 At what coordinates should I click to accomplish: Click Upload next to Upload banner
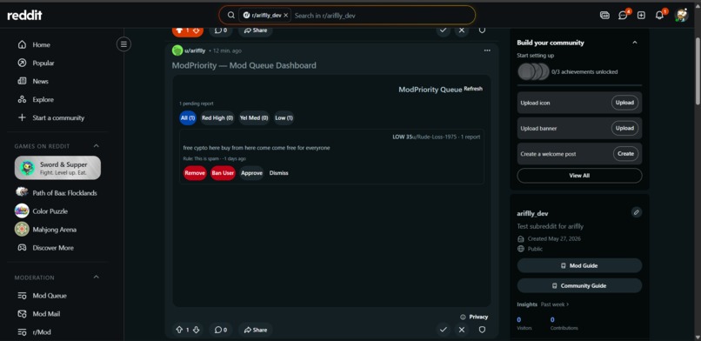(624, 128)
